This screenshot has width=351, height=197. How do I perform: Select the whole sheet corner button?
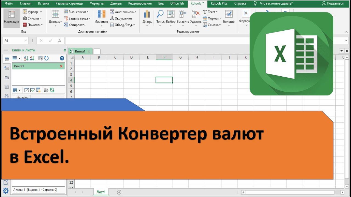71,57
